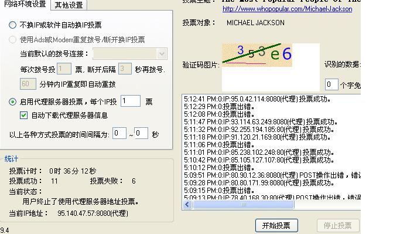Click the 投票成功 count 11
400x234 pixels.
54,181
